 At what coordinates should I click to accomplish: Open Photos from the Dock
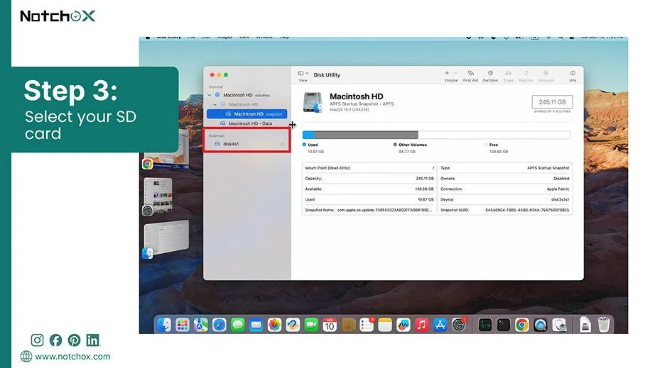[x=274, y=325]
